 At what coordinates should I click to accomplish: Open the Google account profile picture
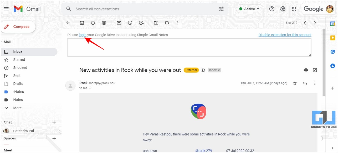pos(330,9)
